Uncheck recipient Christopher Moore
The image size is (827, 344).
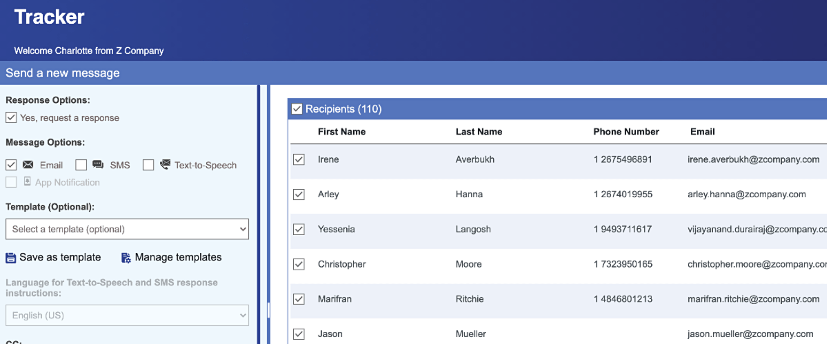point(299,264)
